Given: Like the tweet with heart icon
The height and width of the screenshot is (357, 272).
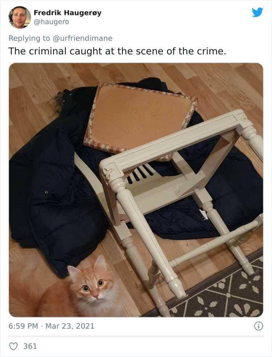Looking at the screenshot, I should tap(13, 346).
